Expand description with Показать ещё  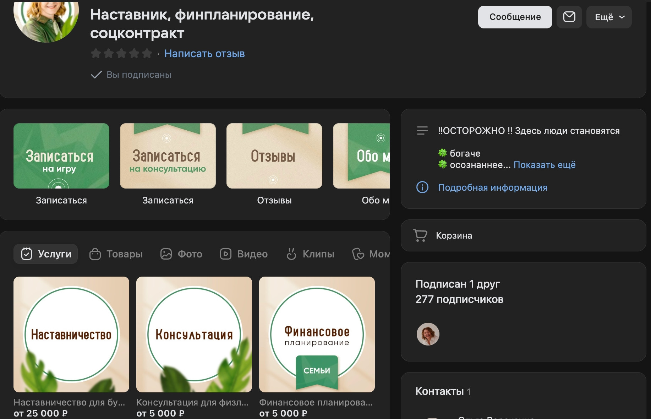545,165
